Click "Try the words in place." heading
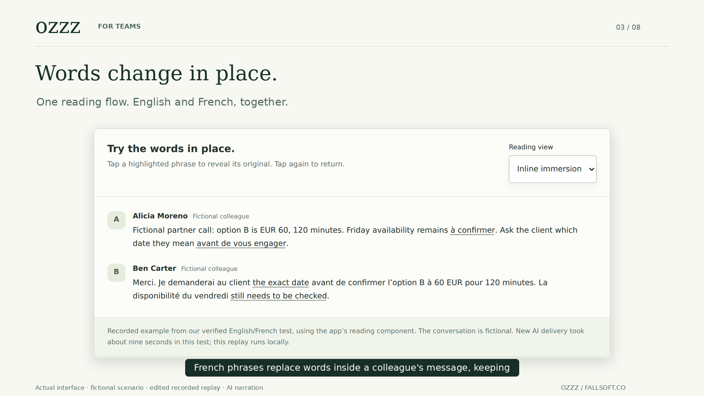 click(171, 149)
